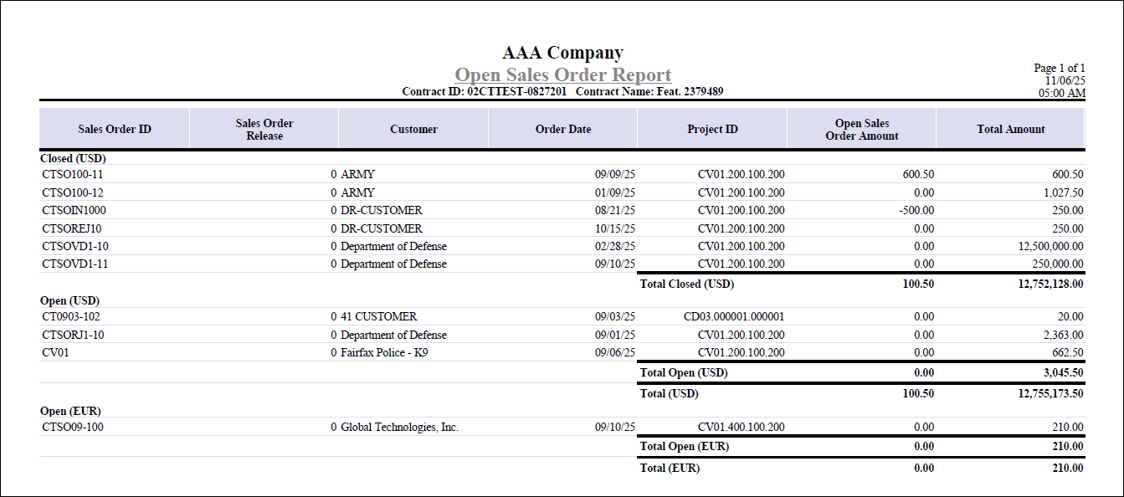Image resolution: width=1124 pixels, height=497 pixels.
Task: Select sales order CTSOIN1000 row ID
Action: 74,211
